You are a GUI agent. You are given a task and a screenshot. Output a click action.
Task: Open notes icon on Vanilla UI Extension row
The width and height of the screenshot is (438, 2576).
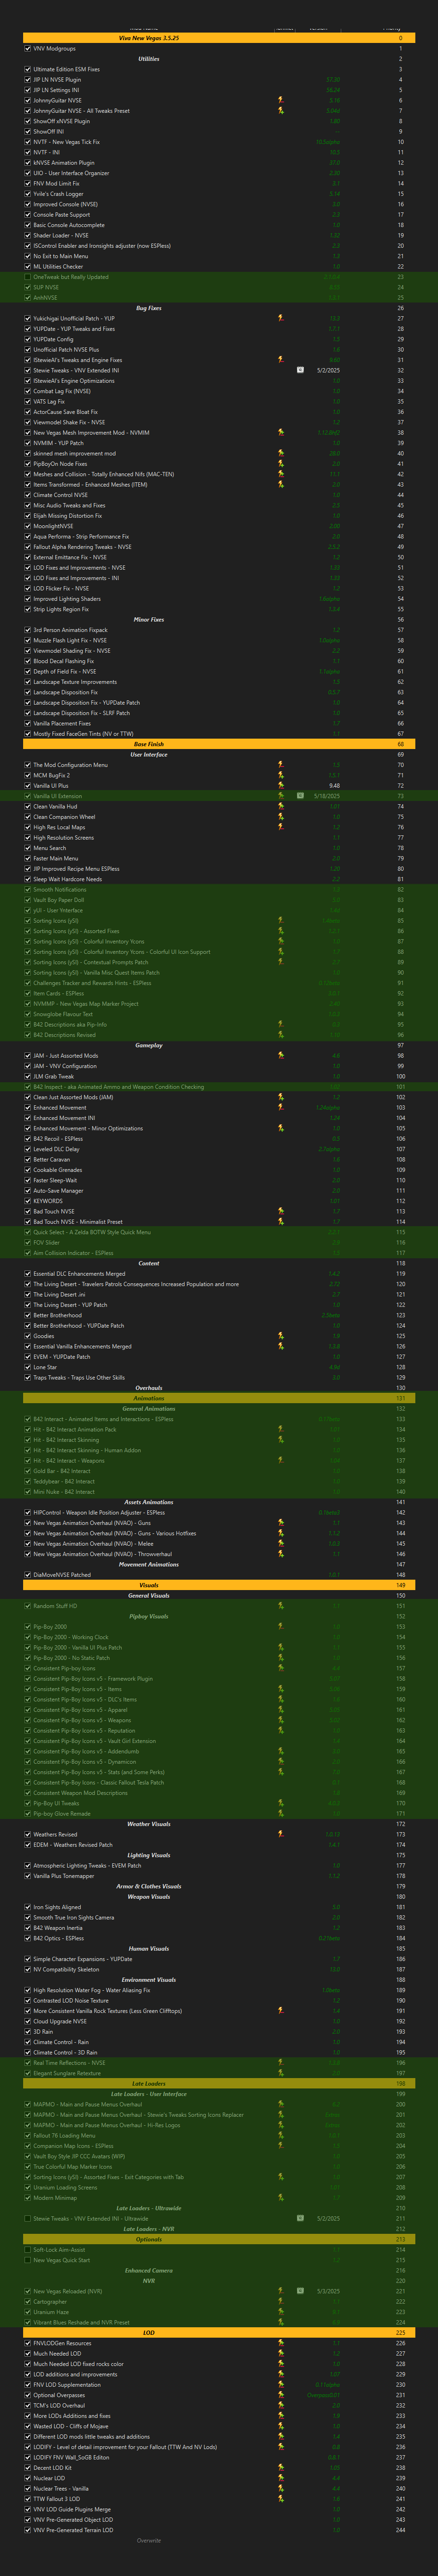[x=300, y=796]
